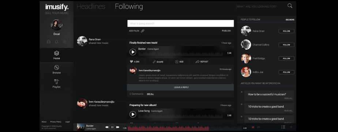
Task: Click the Publish button
Action: tap(226, 31)
